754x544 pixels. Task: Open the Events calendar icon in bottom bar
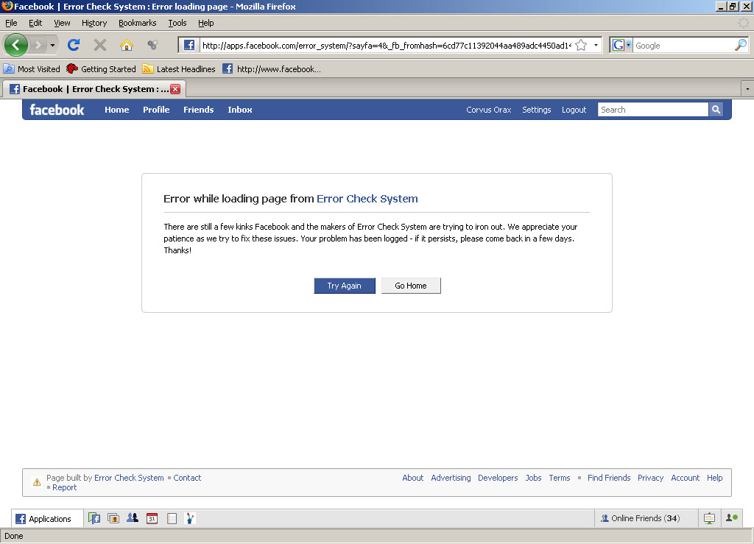[152, 518]
